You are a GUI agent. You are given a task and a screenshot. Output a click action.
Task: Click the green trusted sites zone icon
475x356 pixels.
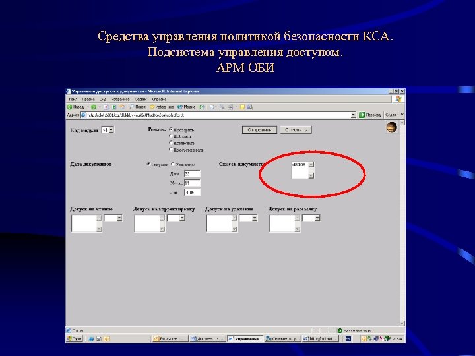[340, 330]
